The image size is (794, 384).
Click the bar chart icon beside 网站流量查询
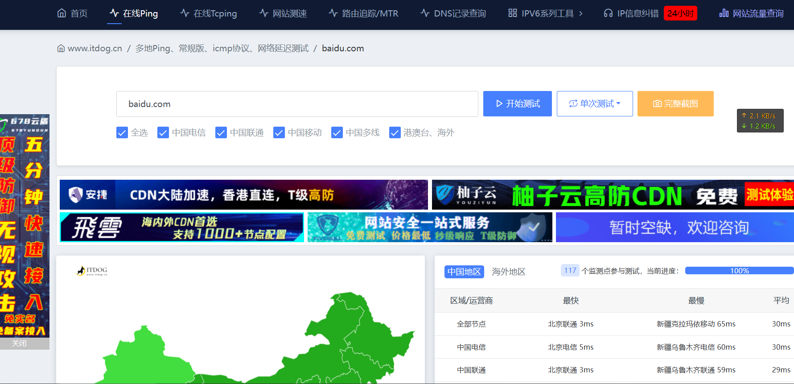(x=724, y=13)
